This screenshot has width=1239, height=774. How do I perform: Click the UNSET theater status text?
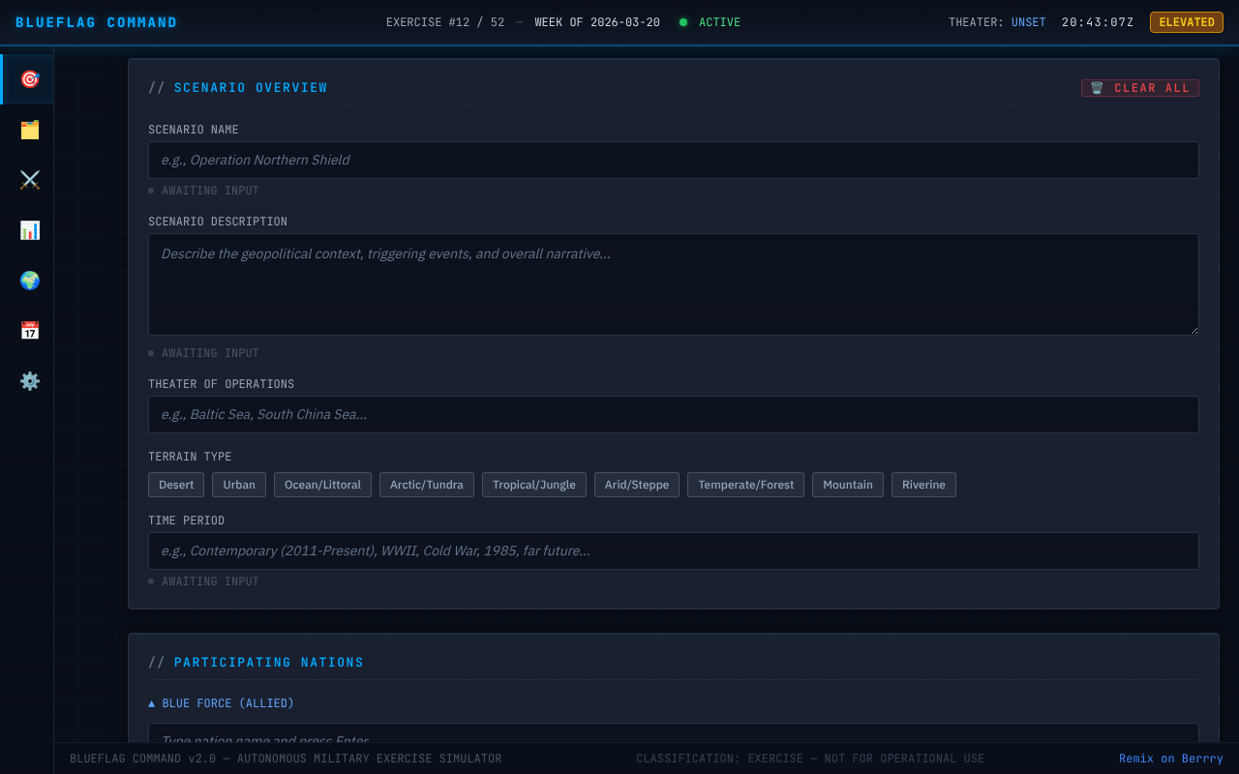coord(1028,21)
